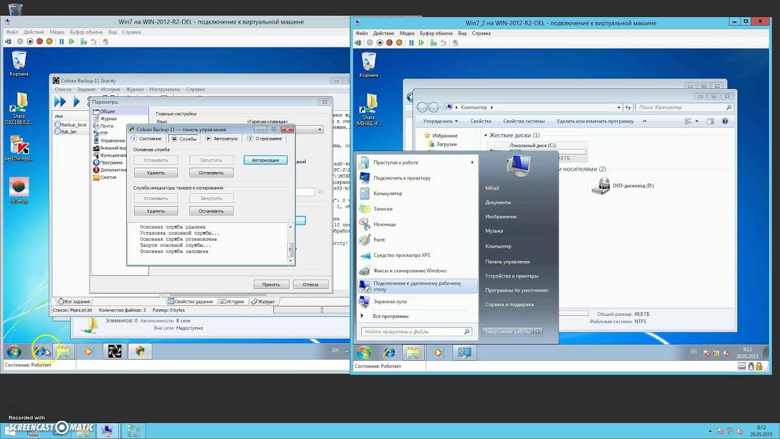
Task: Click the green Reset button in Win7 VM toolbar
Action: [71, 41]
